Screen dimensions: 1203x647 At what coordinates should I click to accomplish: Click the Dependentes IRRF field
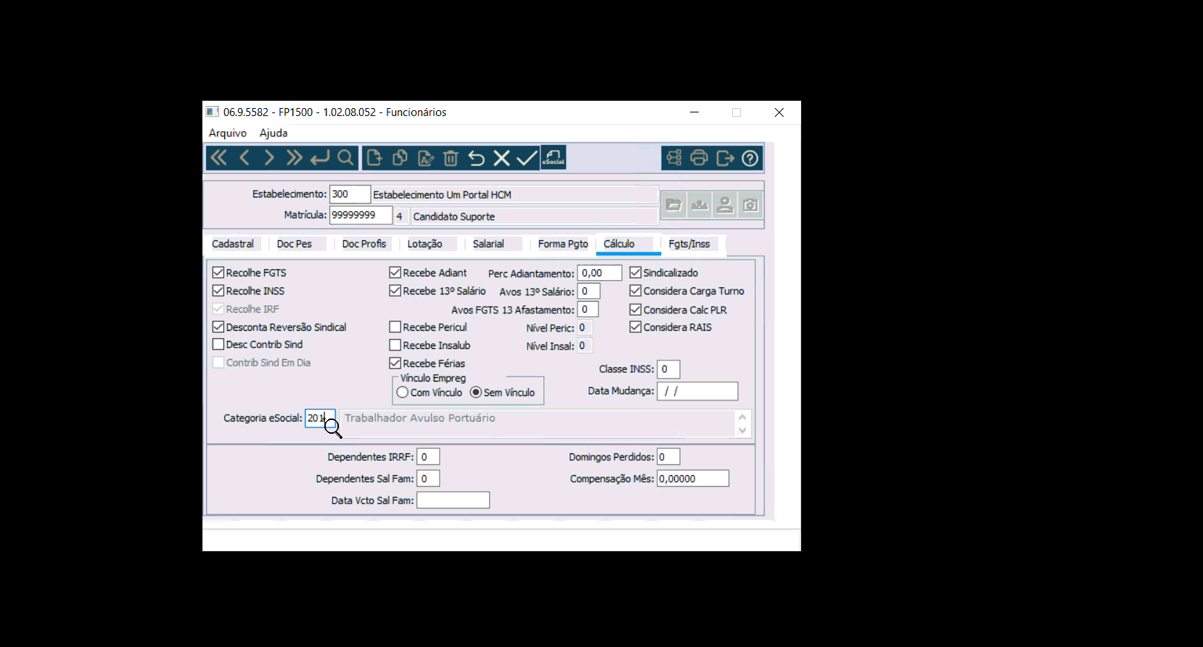click(428, 457)
